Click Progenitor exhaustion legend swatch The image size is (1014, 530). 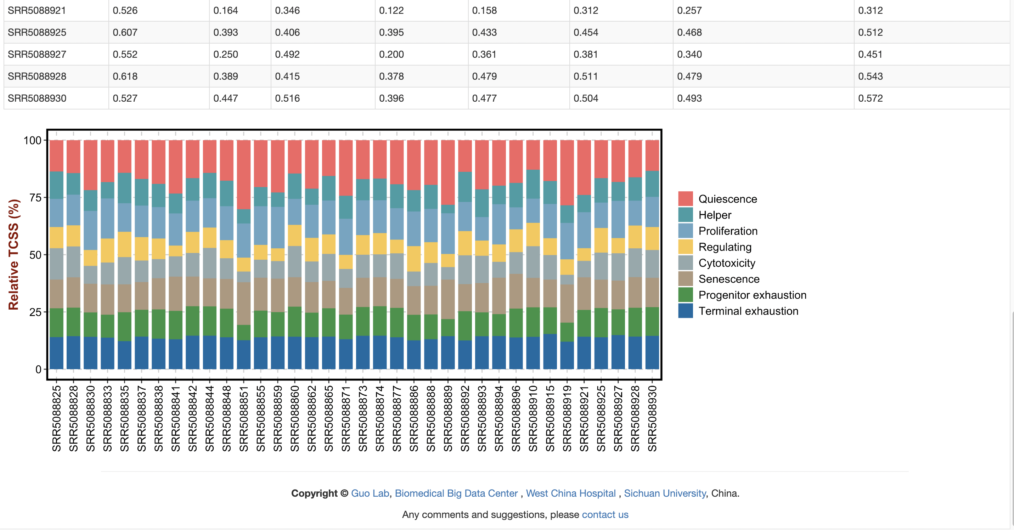coord(685,295)
